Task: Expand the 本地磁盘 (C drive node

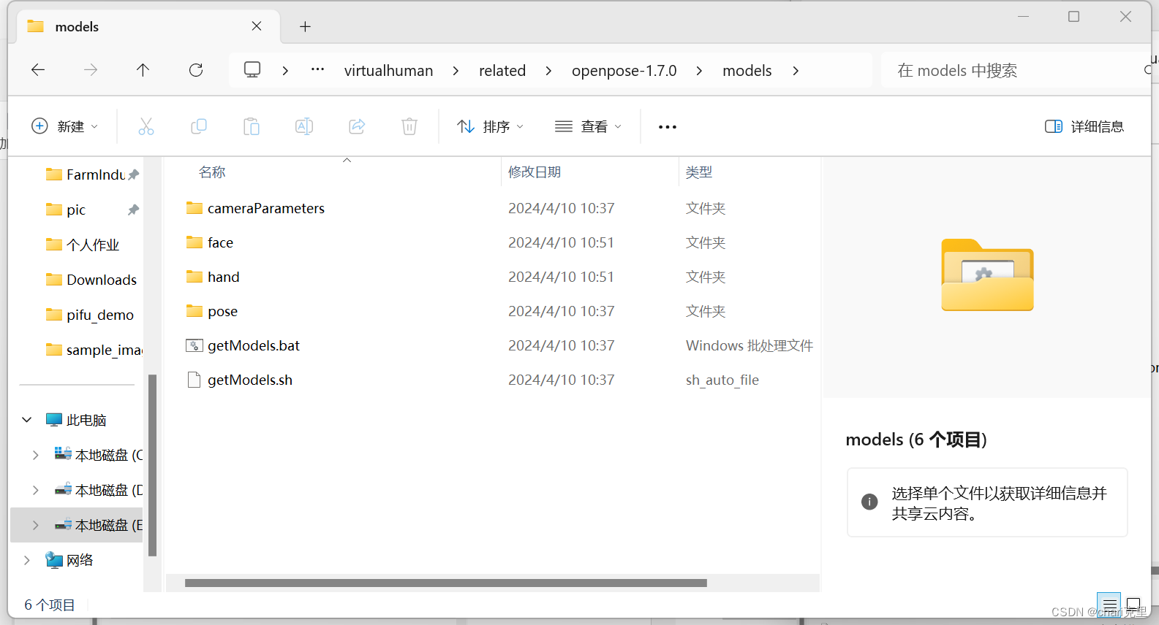Action: pyautogui.click(x=36, y=455)
